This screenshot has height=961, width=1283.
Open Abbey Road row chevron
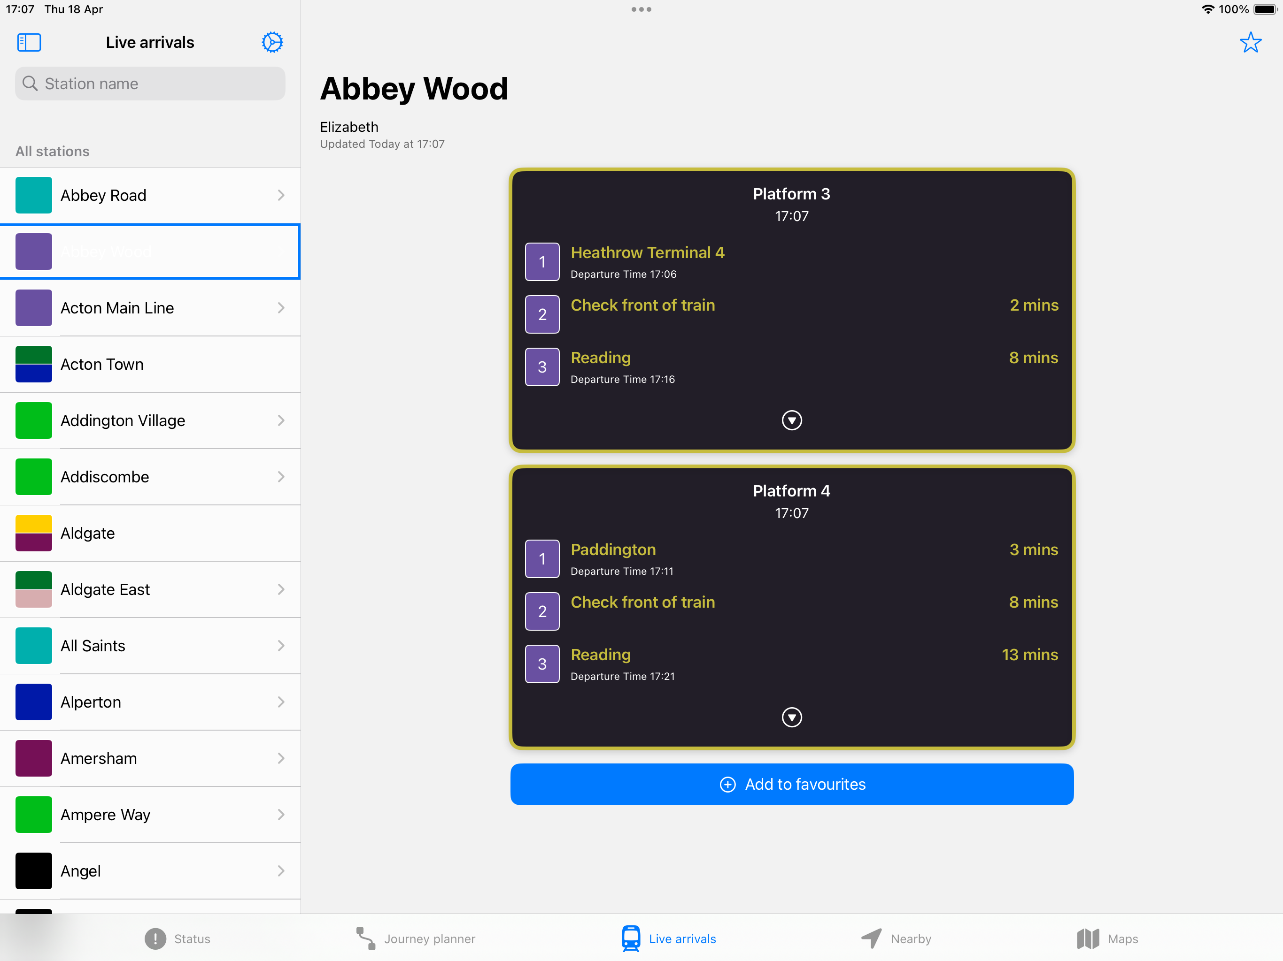(x=281, y=195)
